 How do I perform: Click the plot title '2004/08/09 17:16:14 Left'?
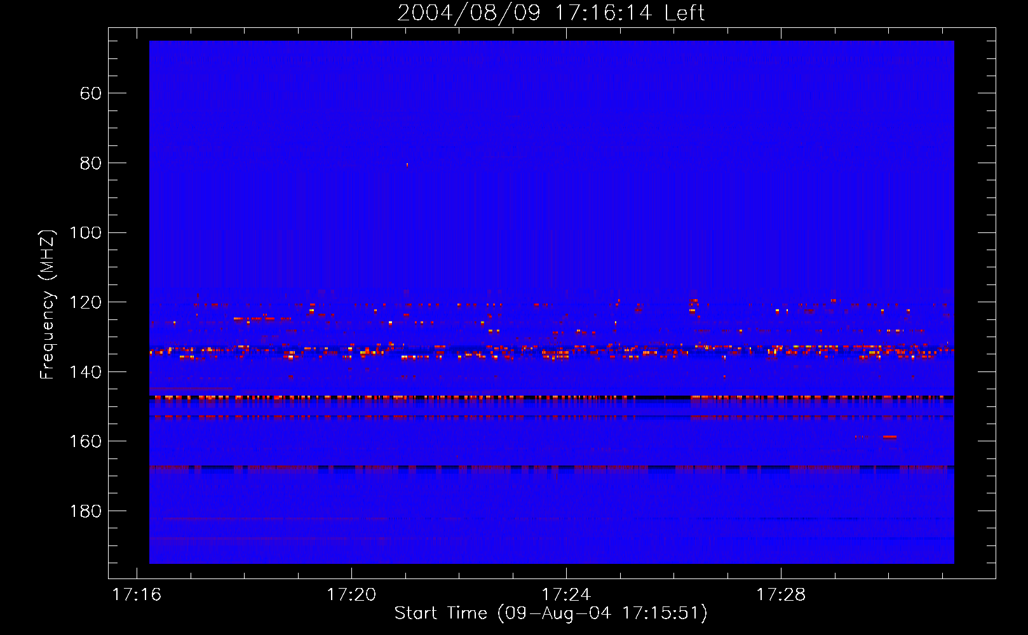tap(551, 13)
